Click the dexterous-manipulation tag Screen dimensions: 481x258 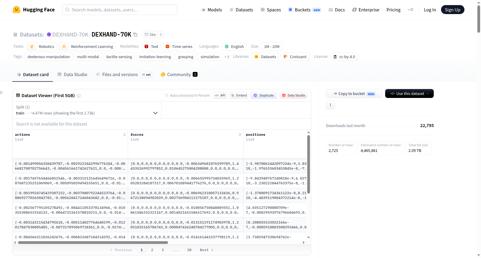click(x=49, y=57)
